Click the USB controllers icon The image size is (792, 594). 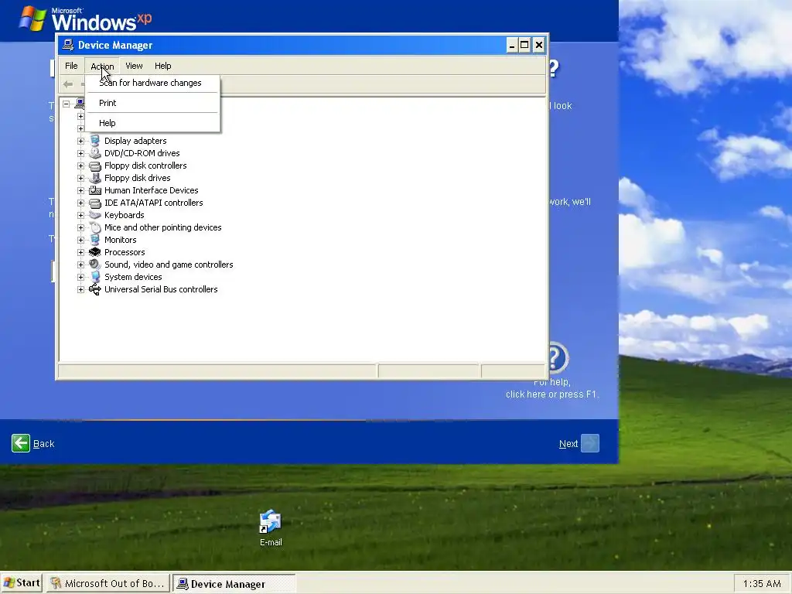tap(95, 289)
